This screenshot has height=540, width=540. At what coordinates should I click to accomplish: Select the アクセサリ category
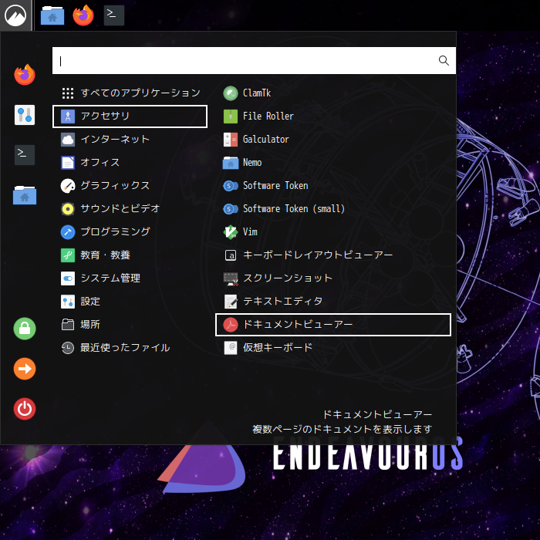[x=130, y=116]
